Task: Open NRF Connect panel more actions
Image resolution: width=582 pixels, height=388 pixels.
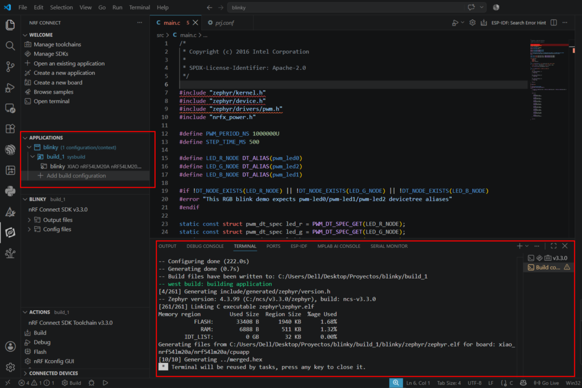Action: tap(140, 23)
